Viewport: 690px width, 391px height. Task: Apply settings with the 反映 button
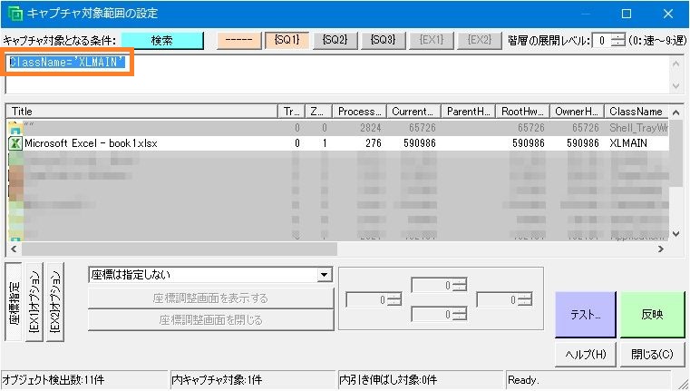point(650,315)
